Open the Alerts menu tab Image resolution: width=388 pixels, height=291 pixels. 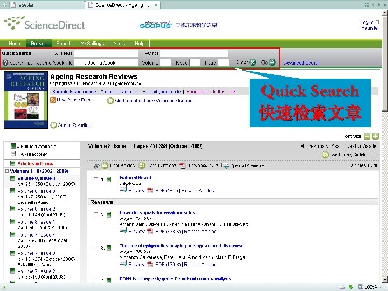[119, 43]
